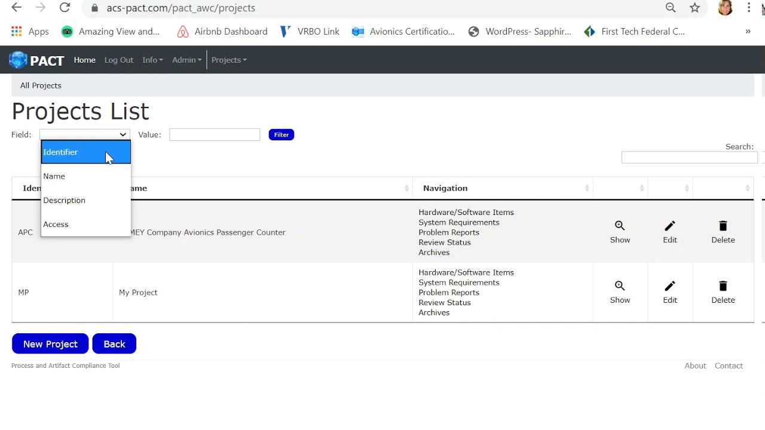Click the Edit pencil icon for My Project

(x=669, y=286)
